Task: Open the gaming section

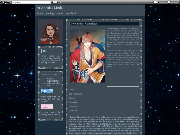Action: [x=49, y=13]
